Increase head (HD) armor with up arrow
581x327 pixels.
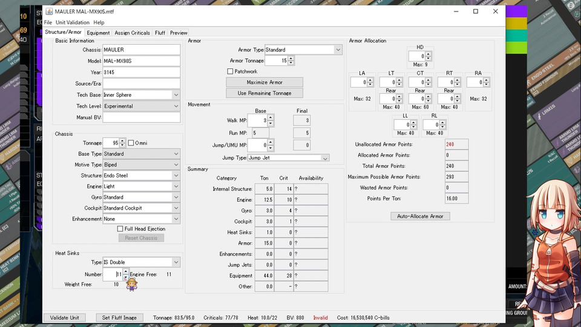tap(428, 54)
